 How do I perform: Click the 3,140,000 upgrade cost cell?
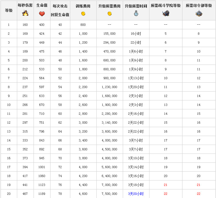click(x=110, y=123)
